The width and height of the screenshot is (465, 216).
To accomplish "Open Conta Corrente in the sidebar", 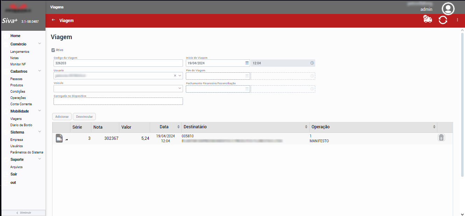I will pyautogui.click(x=21, y=104).
